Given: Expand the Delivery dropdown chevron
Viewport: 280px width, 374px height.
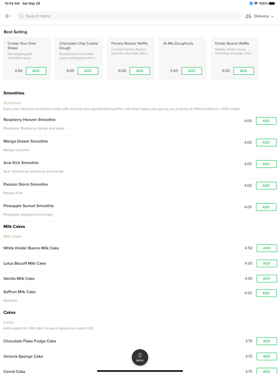Looking at the screenshot, I should tap(273, 16).
